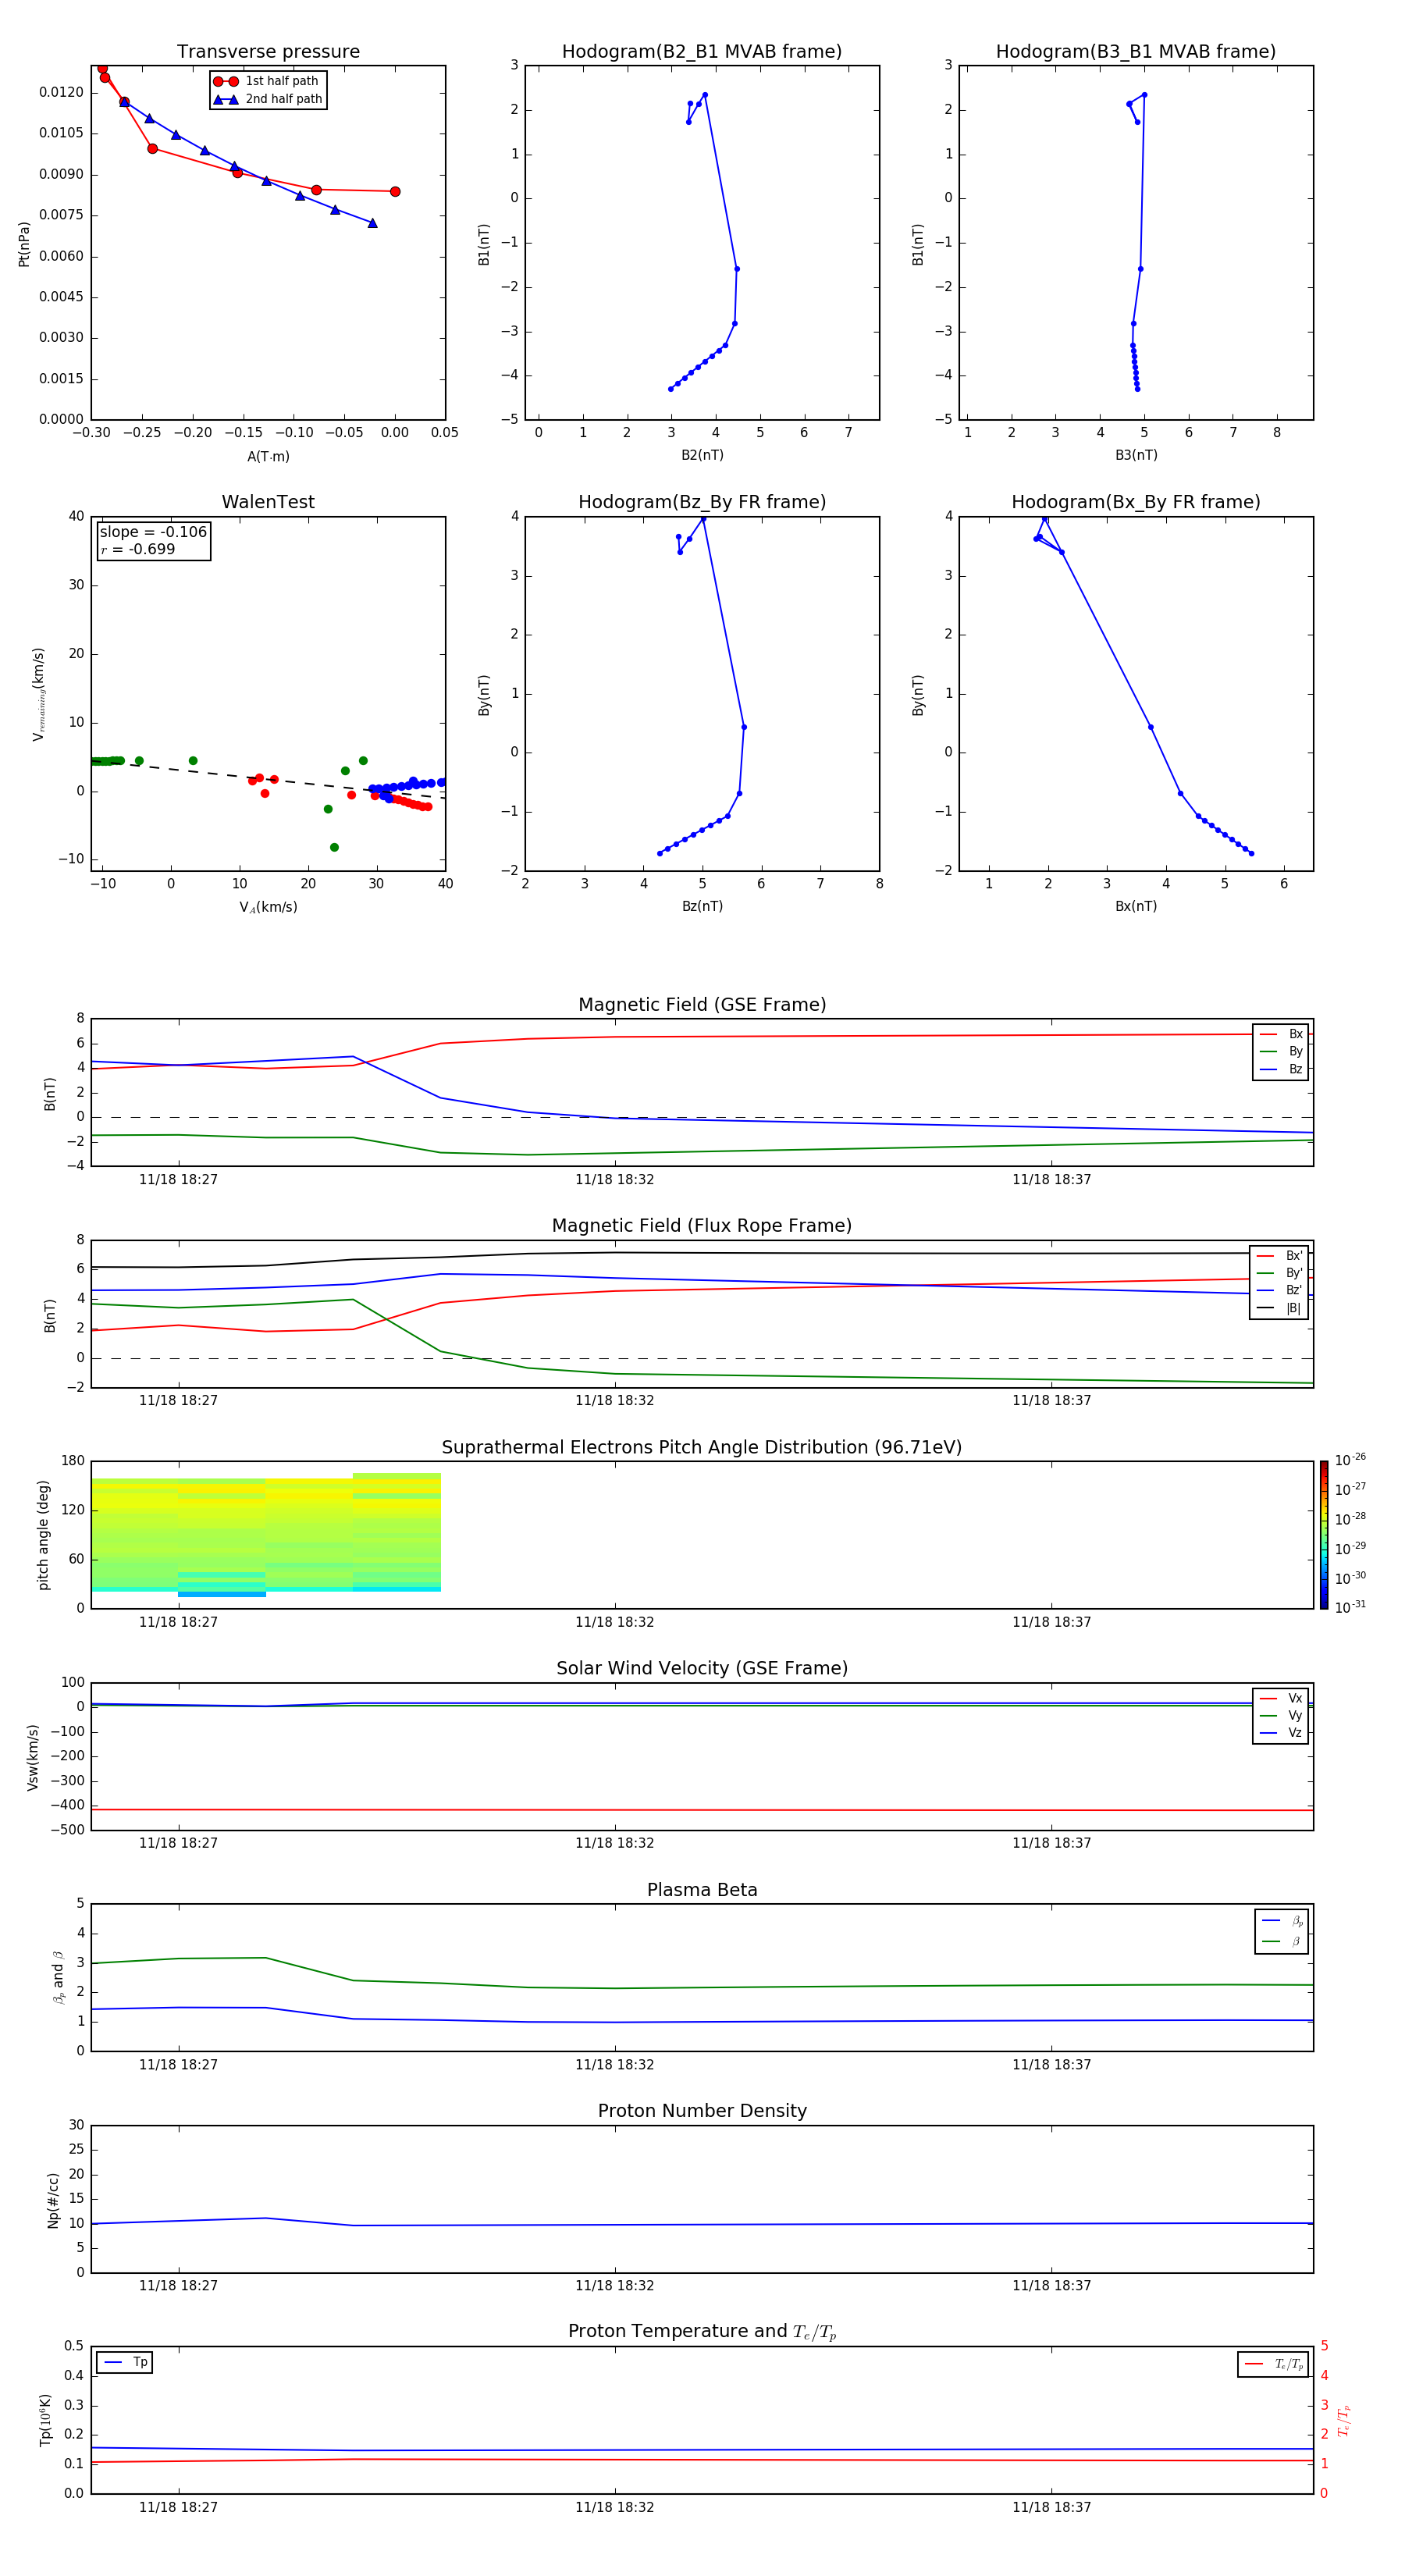Click the pitch angle colorbar
1405x2576 pixels.
(x=1324, y=1535)
